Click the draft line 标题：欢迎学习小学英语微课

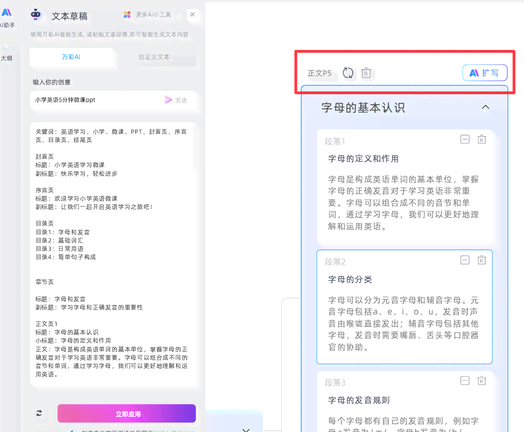pyautogui.click(x=76, y=198)
